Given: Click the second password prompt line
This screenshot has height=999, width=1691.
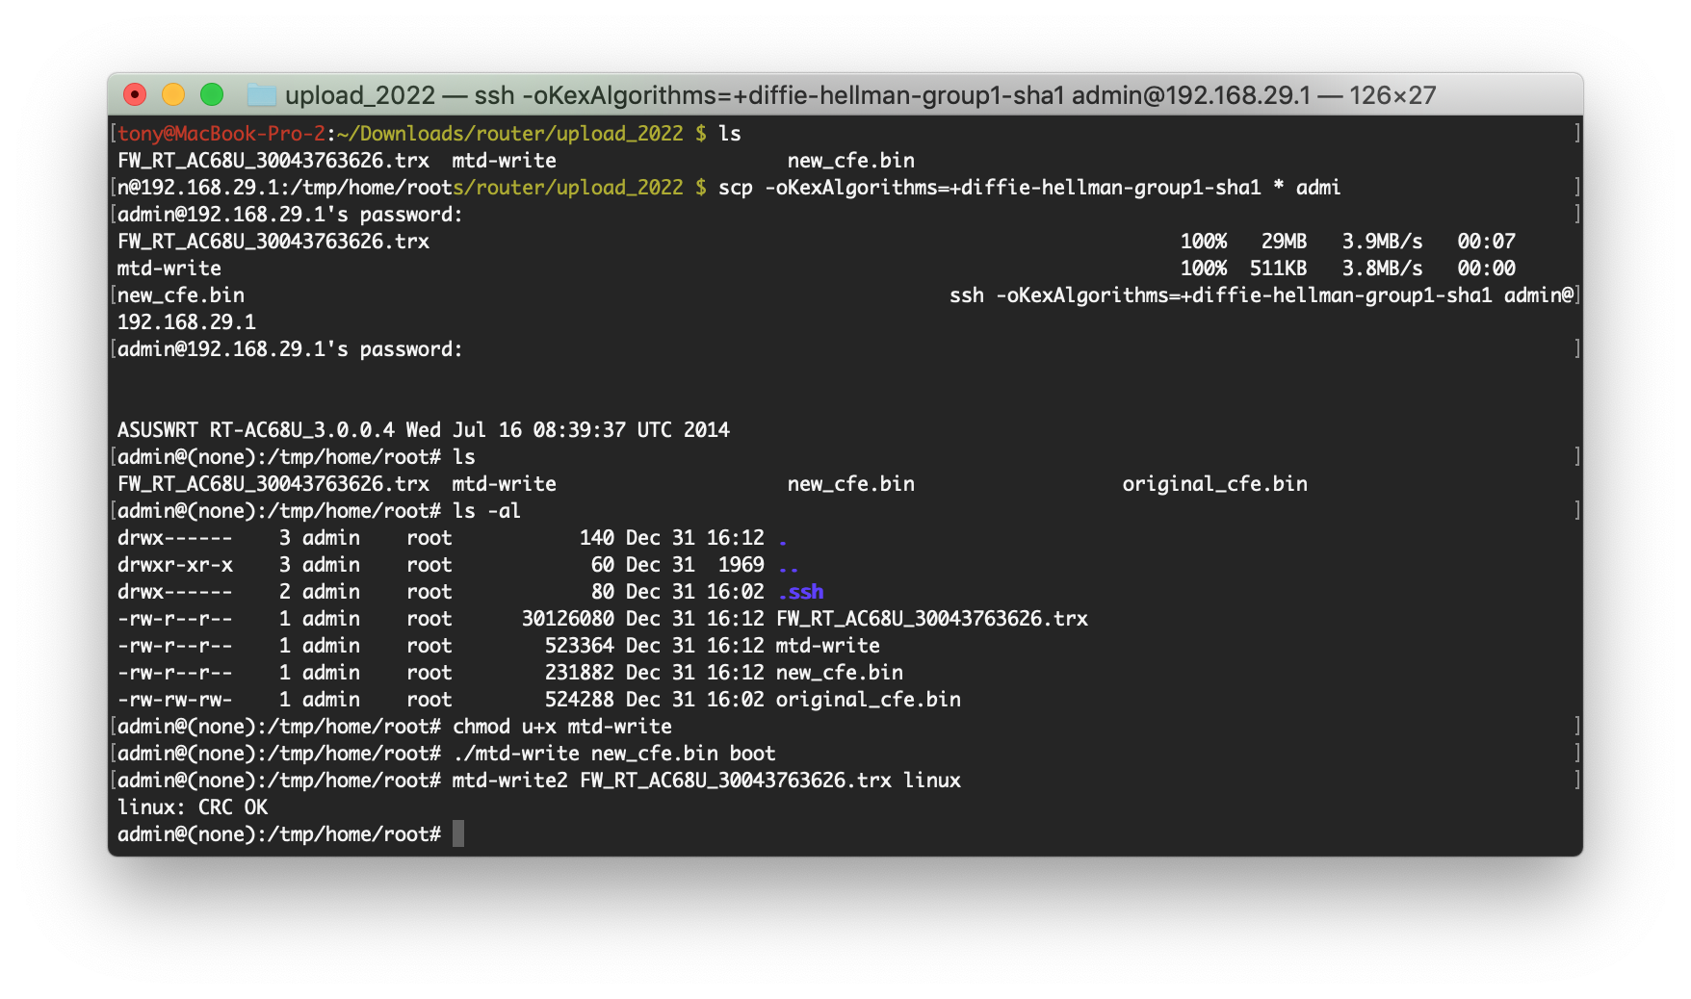Looking at the screenshot, I should 290,349.
